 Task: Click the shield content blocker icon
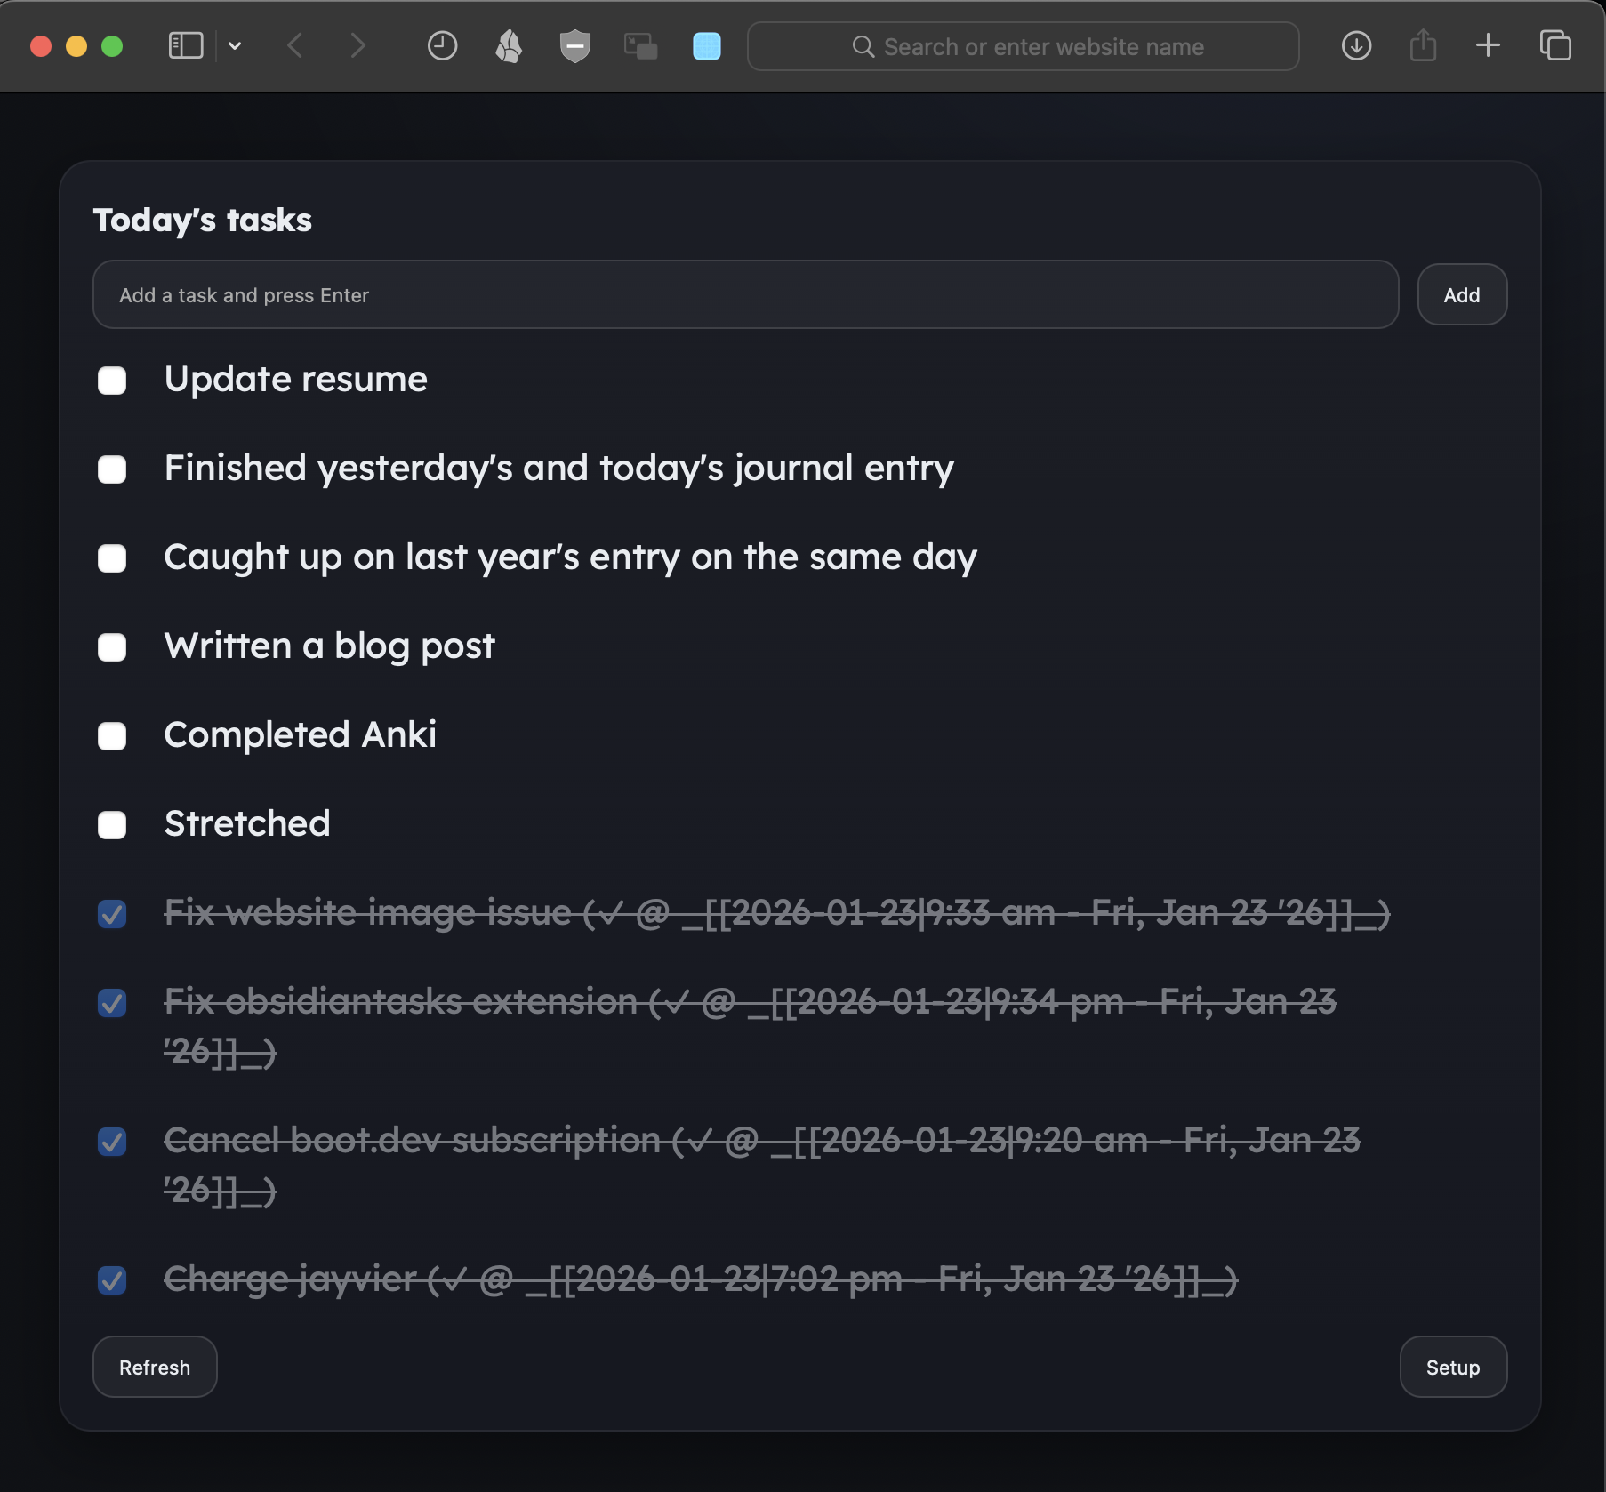575,46
